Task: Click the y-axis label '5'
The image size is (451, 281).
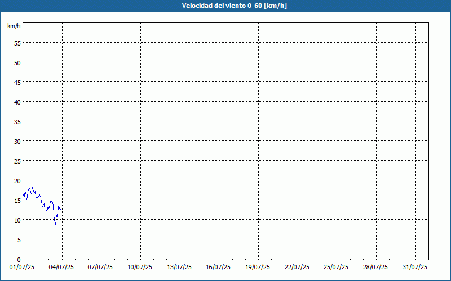Action: [19, 240]
